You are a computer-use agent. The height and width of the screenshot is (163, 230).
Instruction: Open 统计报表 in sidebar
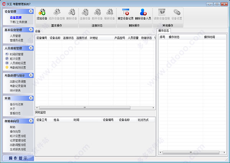[x=15, y=90]
